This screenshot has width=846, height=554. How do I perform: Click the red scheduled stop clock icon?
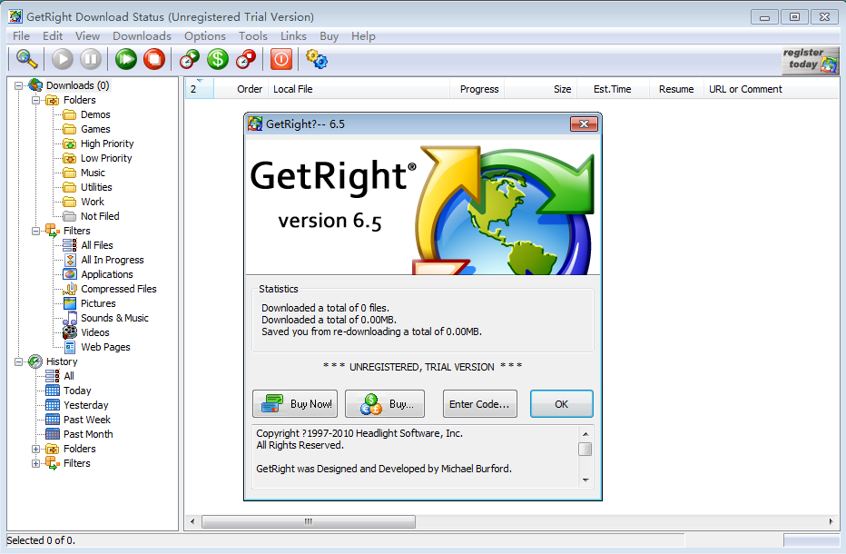246,59
